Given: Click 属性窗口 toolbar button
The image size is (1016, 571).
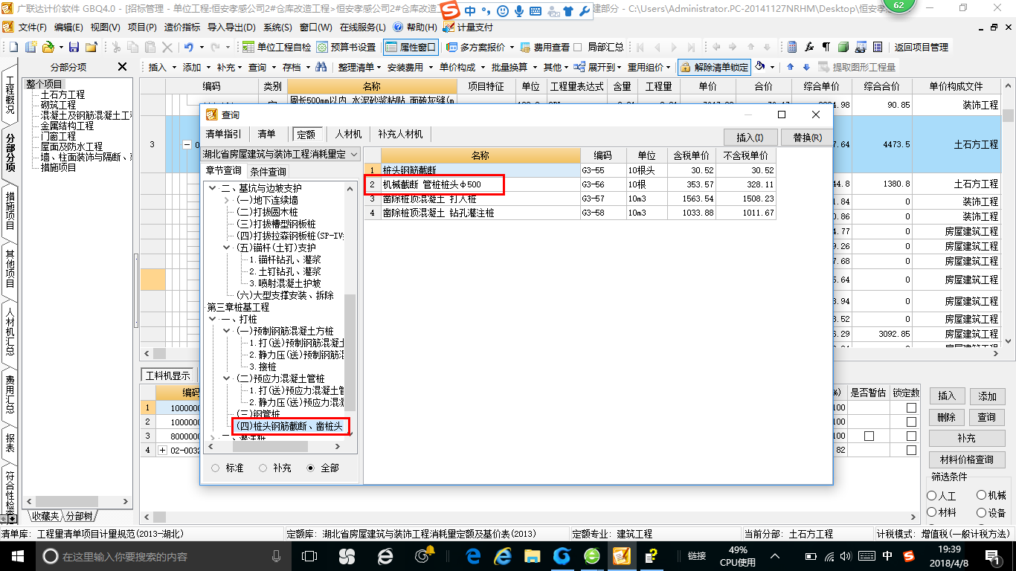Looking at the screenshot, I should (x=410, y=47).
